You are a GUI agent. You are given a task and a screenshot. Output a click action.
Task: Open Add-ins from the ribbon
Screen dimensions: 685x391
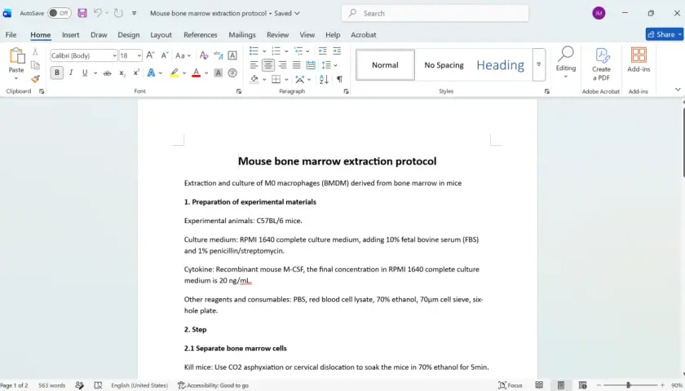[x=639, y=60]
